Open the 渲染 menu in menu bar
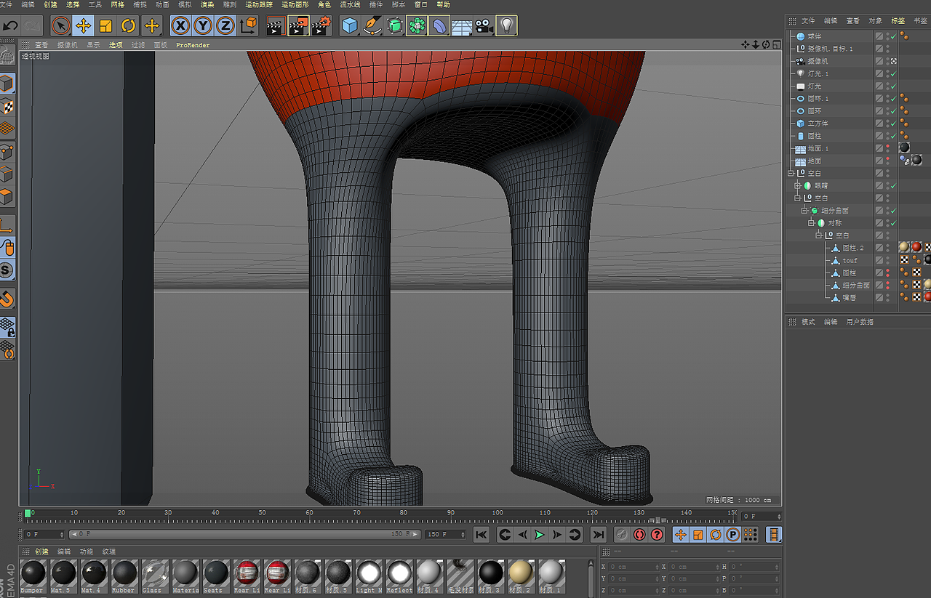The image size is (931, 598). pos(207,4)
